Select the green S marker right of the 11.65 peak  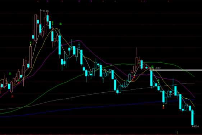point(52,22)
